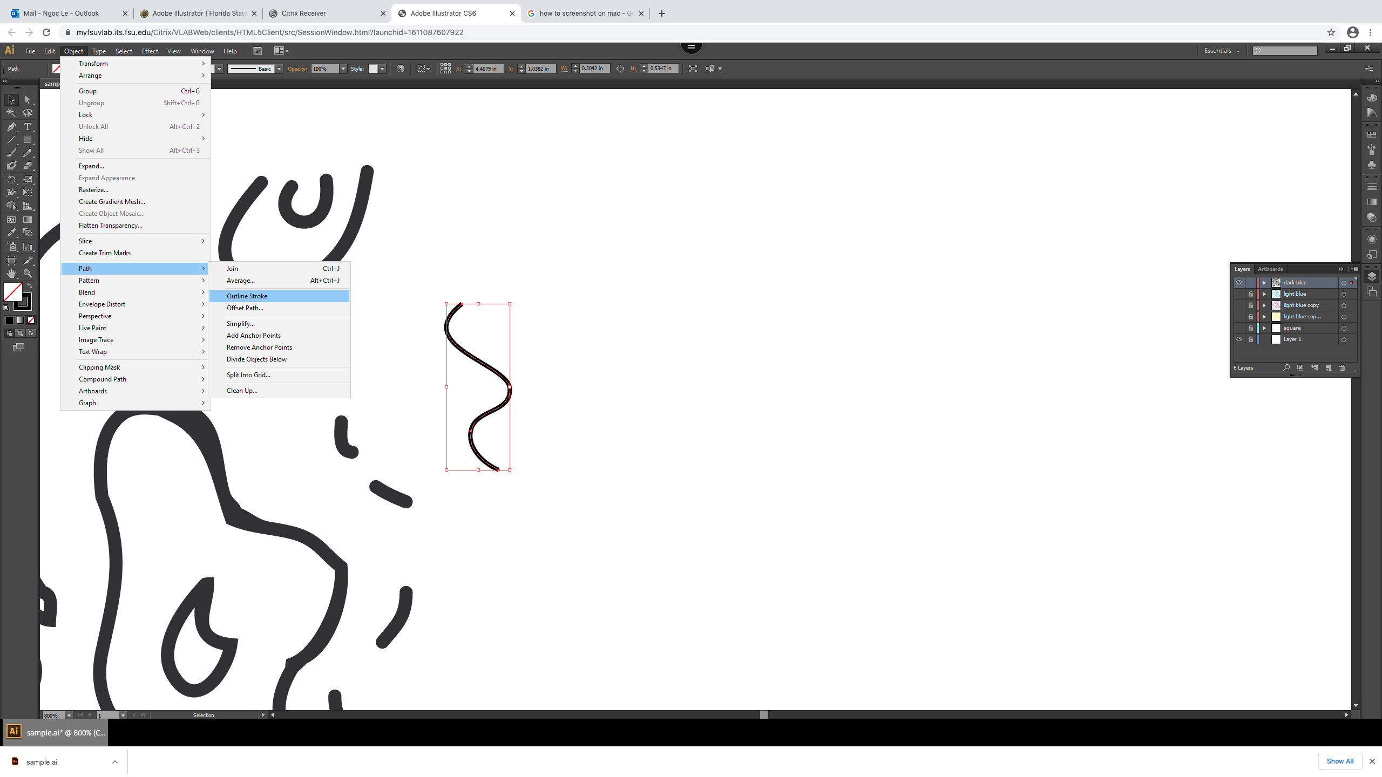
Task: Click the trash icon to delete a layer
Action: [1343, 367]
